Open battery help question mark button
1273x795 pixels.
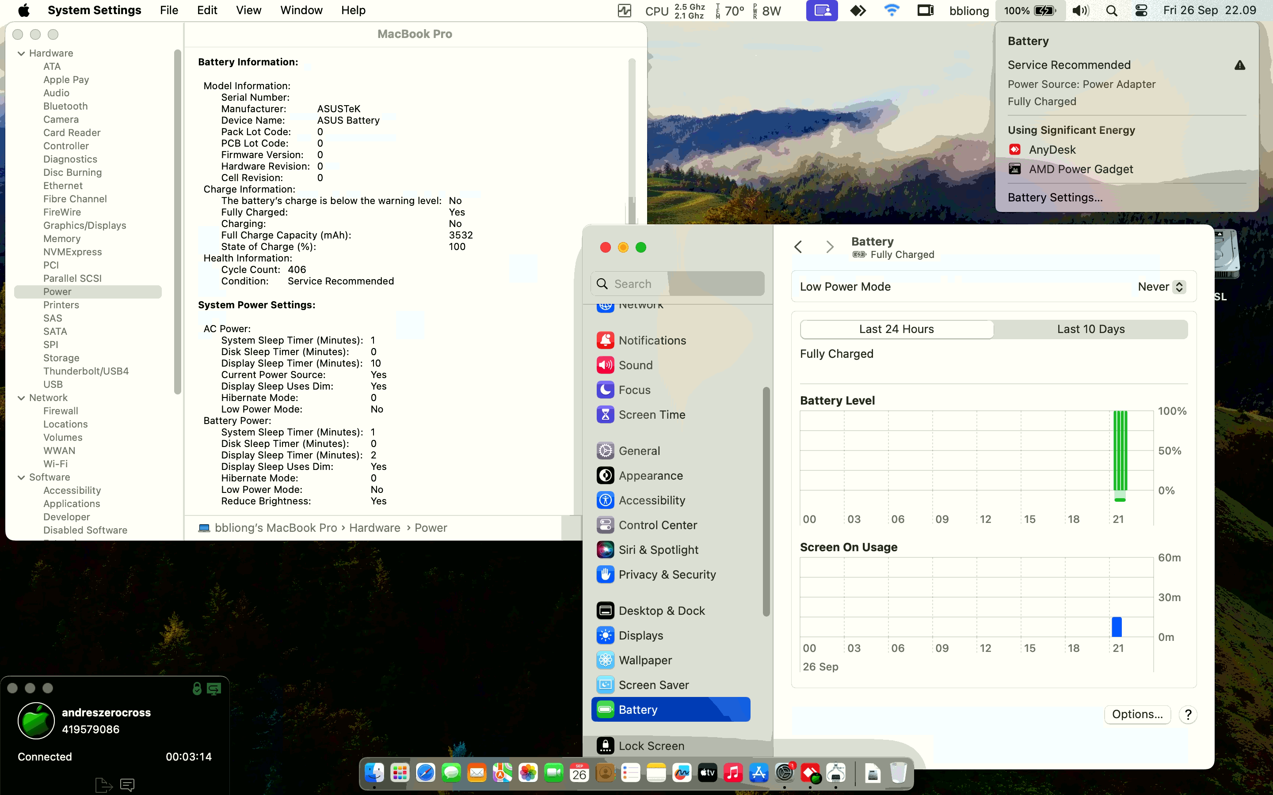pos(1188,715)
